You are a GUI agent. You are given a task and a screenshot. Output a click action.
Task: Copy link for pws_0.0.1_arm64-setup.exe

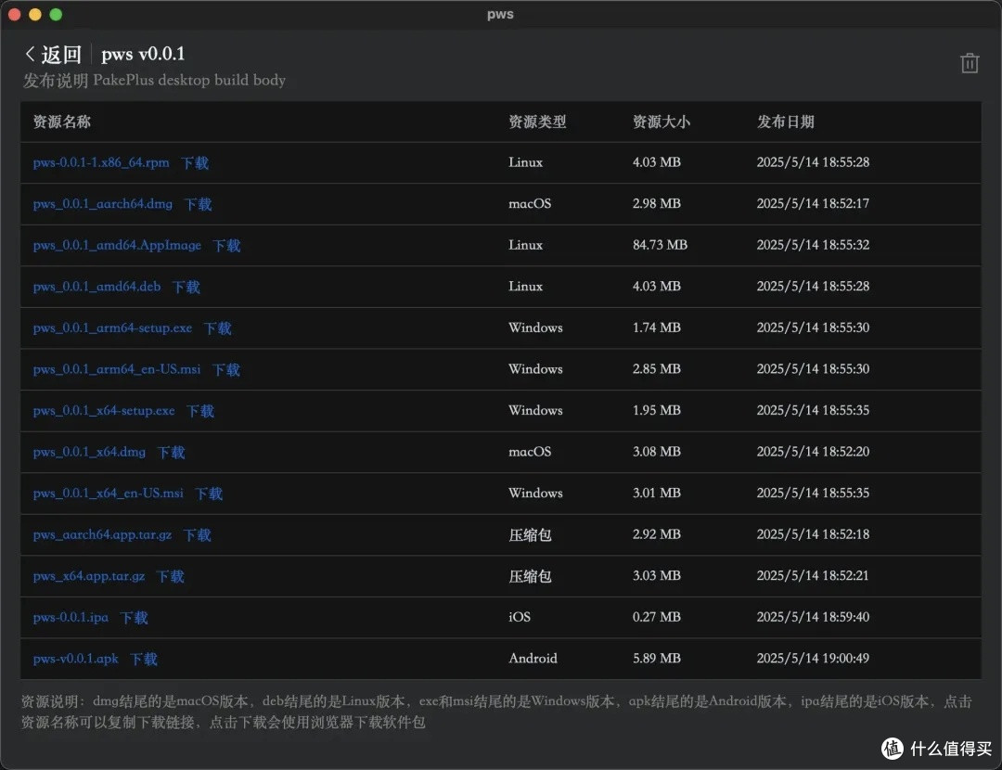pyautogui.click(x=112, y=327)
